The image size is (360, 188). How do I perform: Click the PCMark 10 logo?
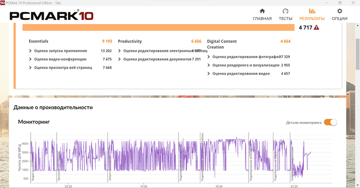point(51,15)
